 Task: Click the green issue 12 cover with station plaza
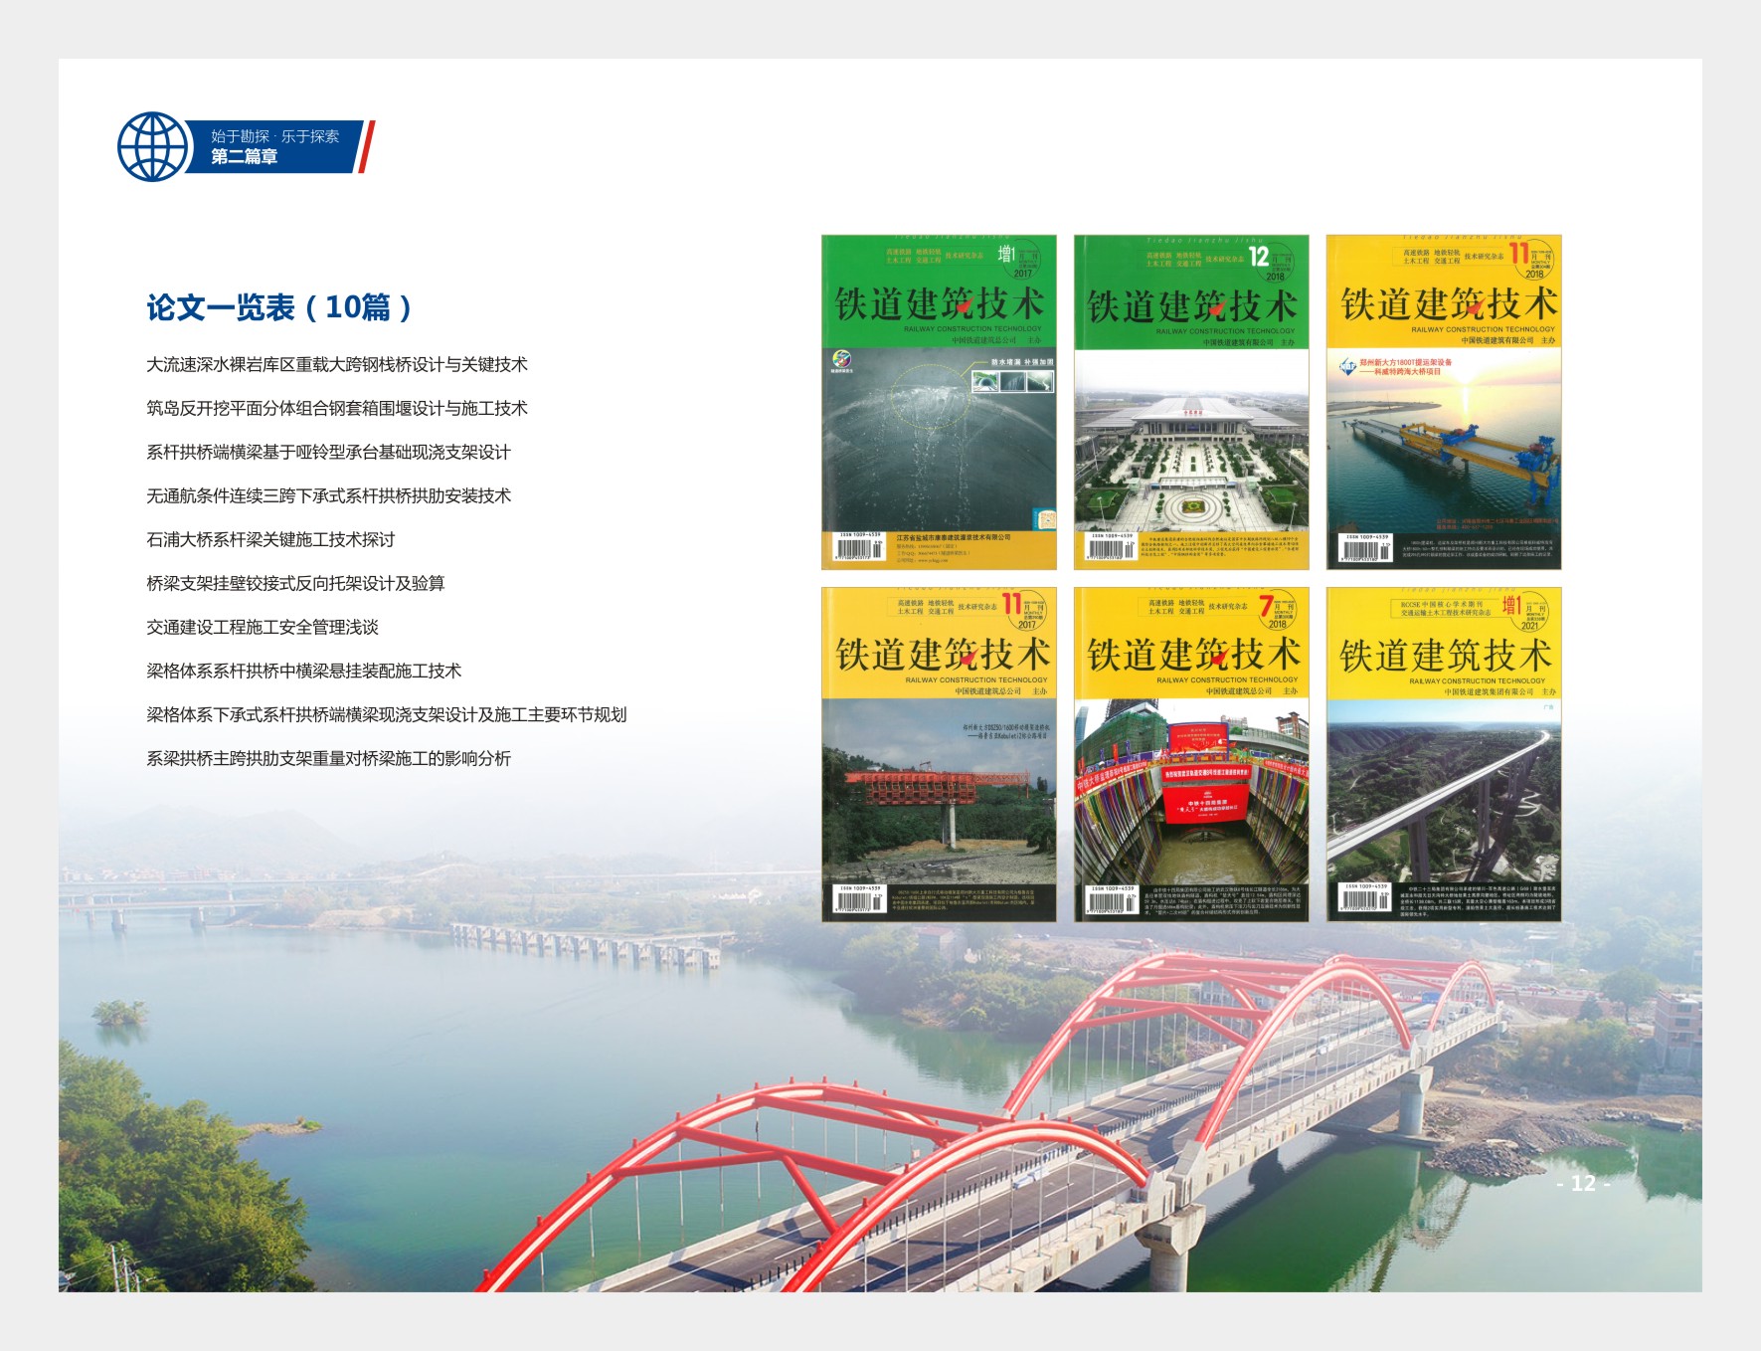1191,402
